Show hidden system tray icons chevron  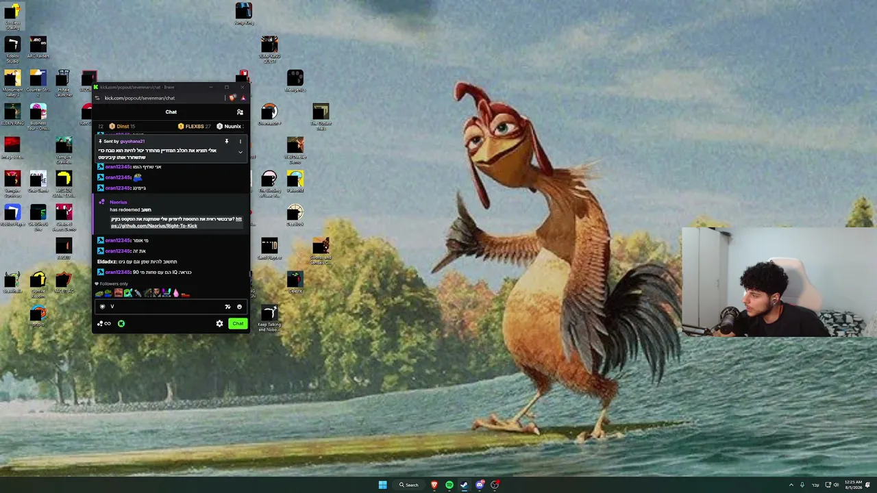click(791, 485)
